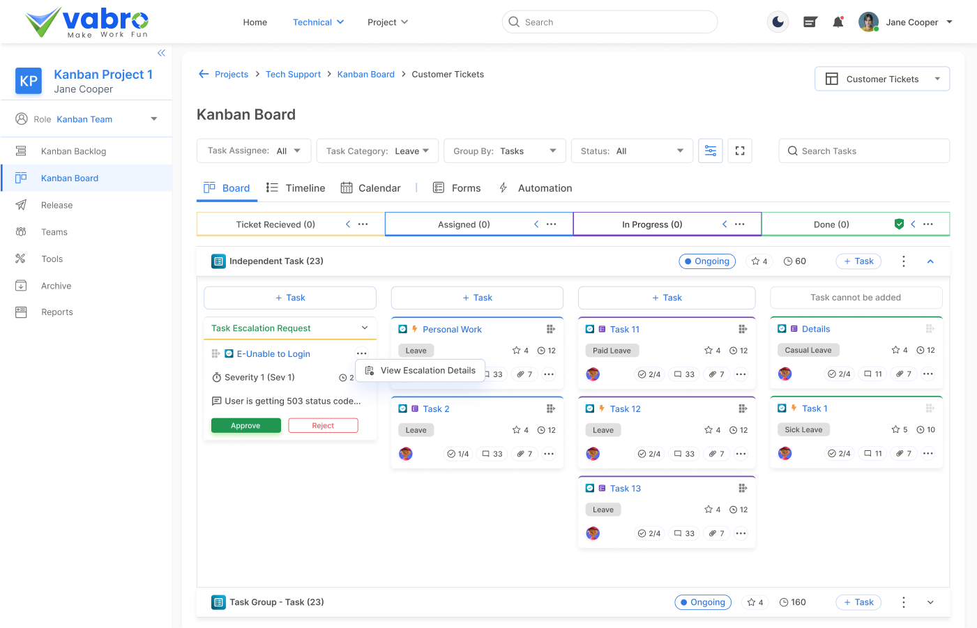The height and width of the screenshot is (628, 977).
Task: Collapse the left sidebar panel
Action: (161, 53)
